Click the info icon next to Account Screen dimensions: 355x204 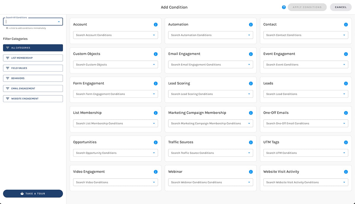tap(156, 25)
